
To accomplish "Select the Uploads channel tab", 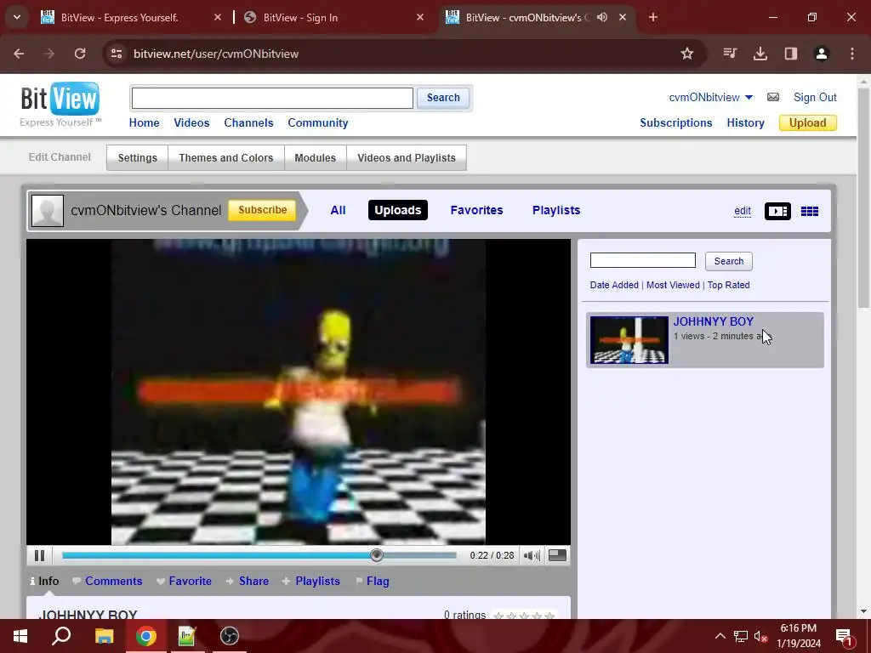I will (x=398, y=210).
